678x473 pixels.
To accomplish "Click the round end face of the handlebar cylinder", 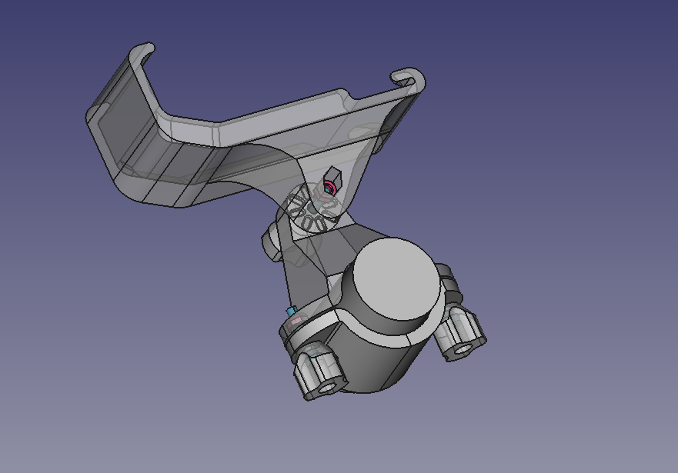I will pos(397,279).
